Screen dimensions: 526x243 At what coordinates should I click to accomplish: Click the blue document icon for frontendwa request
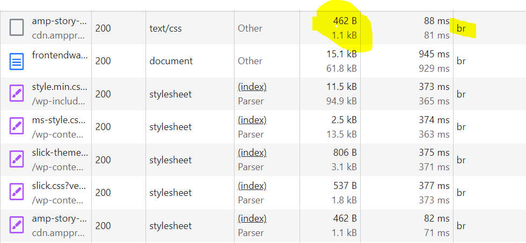[17, 60]
